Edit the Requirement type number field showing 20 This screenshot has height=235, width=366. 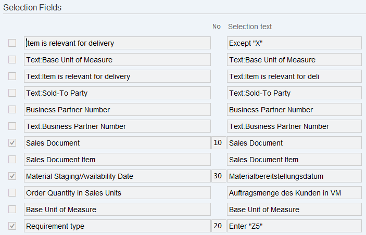tap(218, 226)
